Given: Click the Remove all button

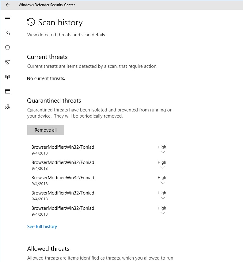Looking at the screenshot, I should (46, 130).
